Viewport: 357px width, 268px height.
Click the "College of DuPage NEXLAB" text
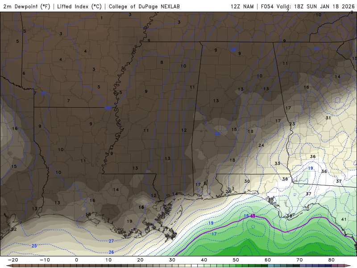click(x=144, y=6)
